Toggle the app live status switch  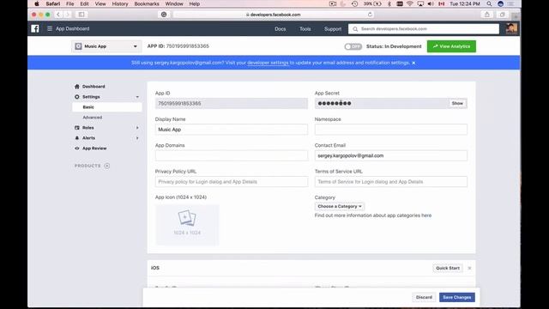[x=353, y=46]
